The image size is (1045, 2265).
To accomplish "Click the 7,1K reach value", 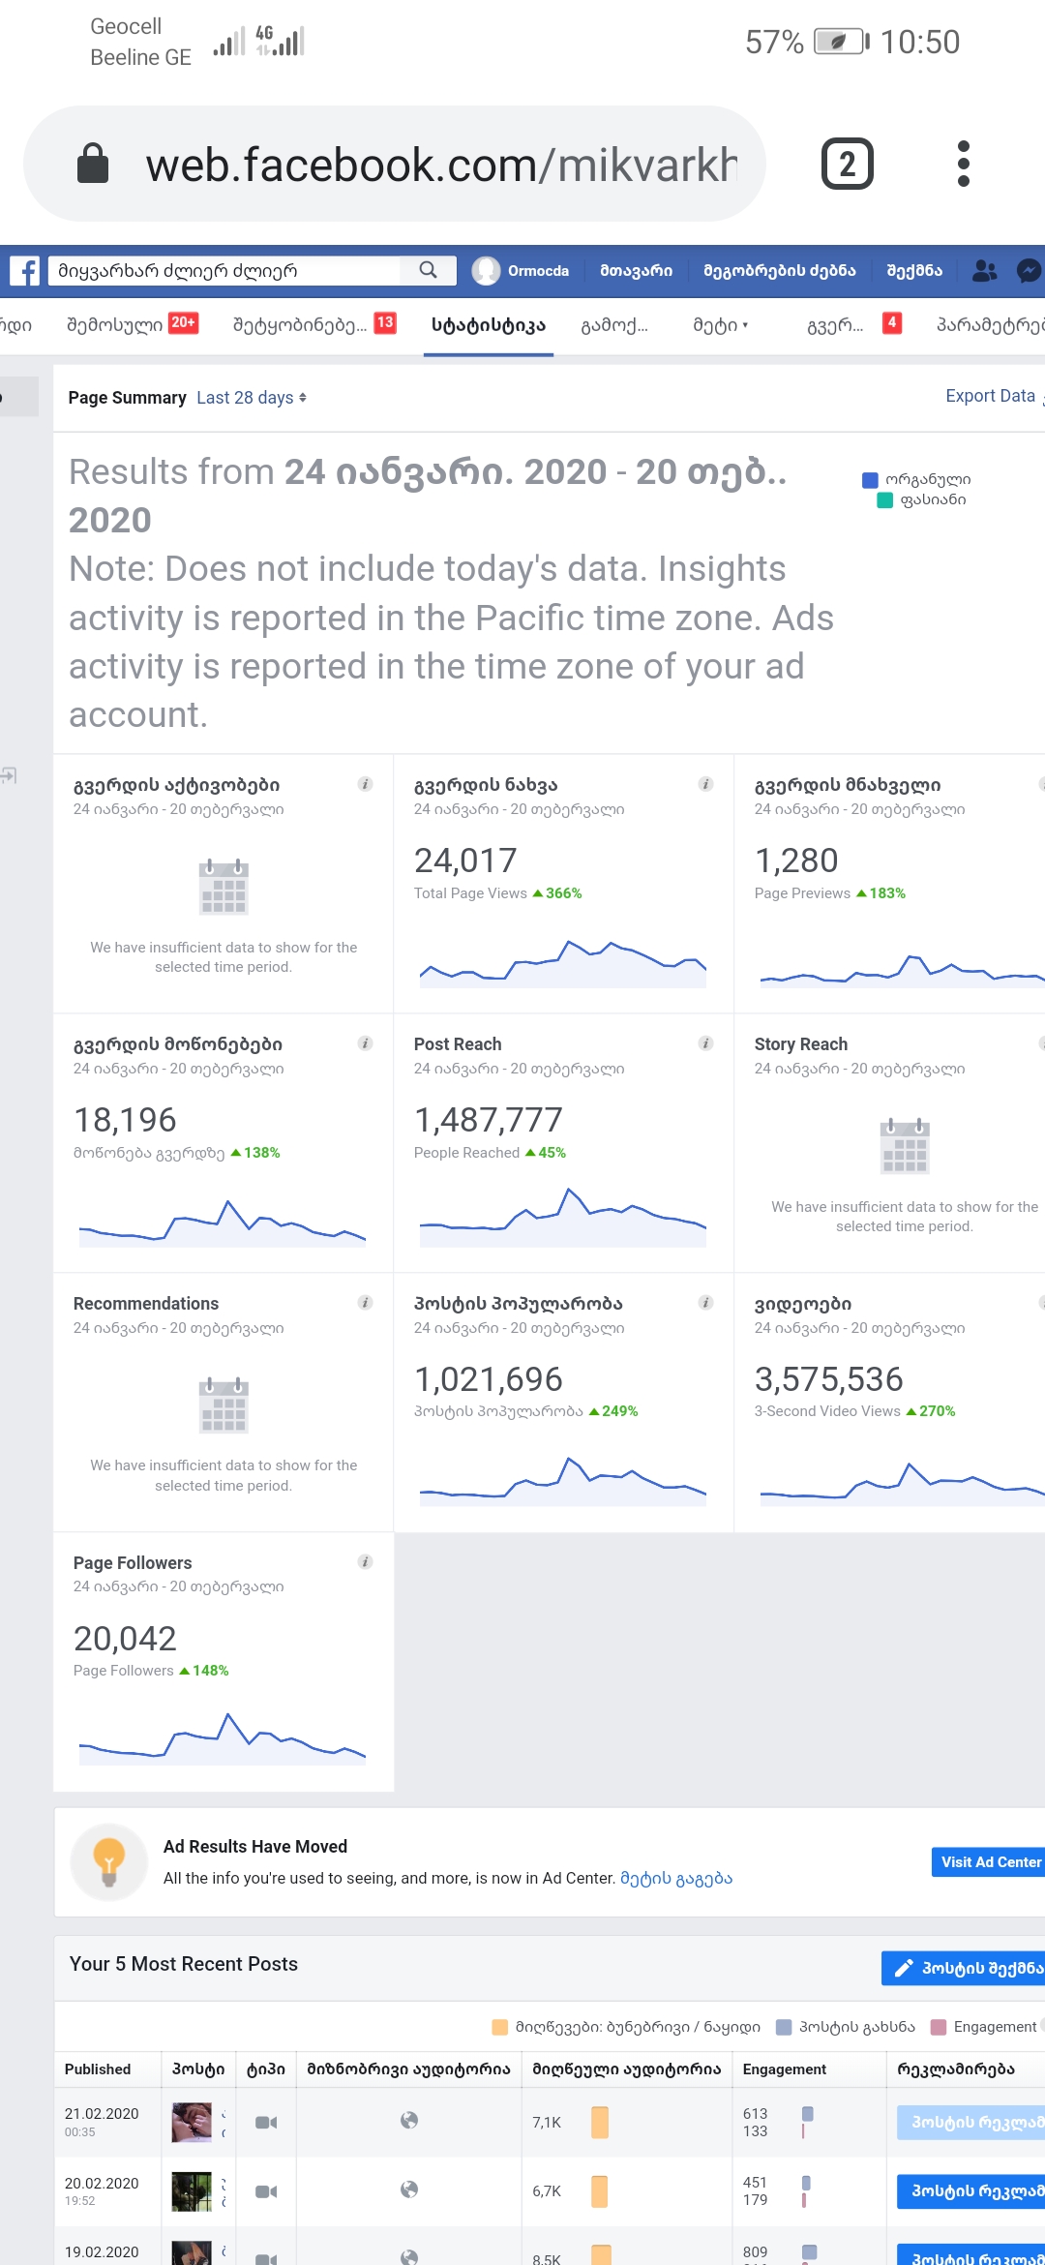I will pos(546,2122).
